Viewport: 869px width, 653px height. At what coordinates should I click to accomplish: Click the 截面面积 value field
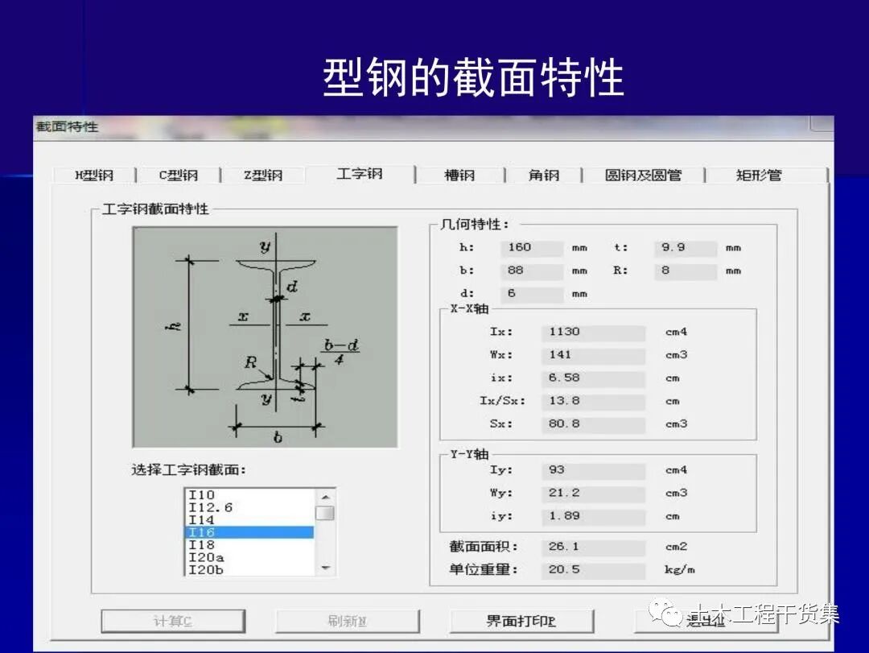click(x=593, y=547)
